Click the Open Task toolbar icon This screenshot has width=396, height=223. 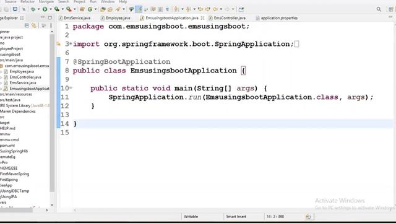pos(110,9)
